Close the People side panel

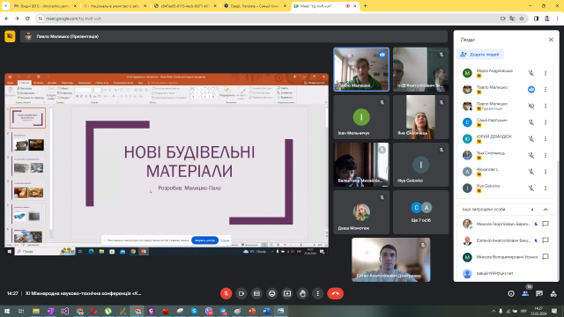point(551,40)
